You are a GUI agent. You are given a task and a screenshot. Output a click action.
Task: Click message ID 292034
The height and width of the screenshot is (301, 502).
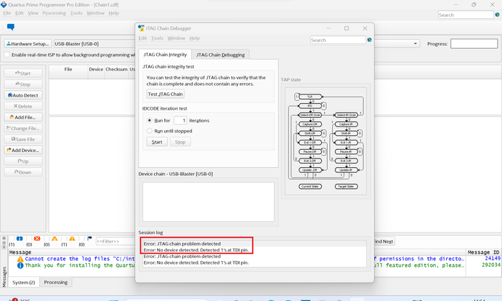pos(491,265)
